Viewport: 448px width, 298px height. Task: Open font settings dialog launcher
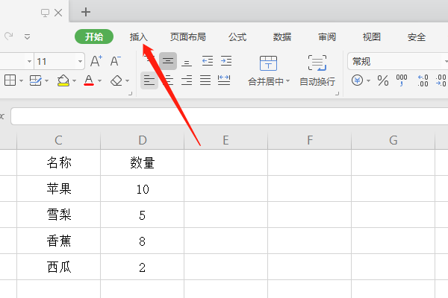pos(130,93)
